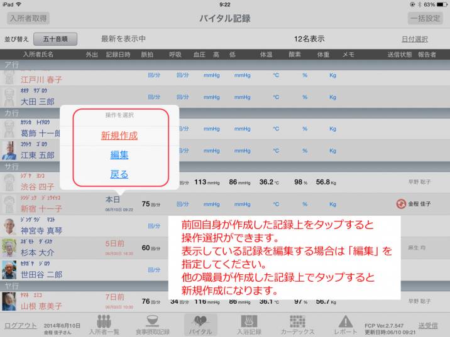Toggle the 五十音順 sort order button

click(55, 39)
